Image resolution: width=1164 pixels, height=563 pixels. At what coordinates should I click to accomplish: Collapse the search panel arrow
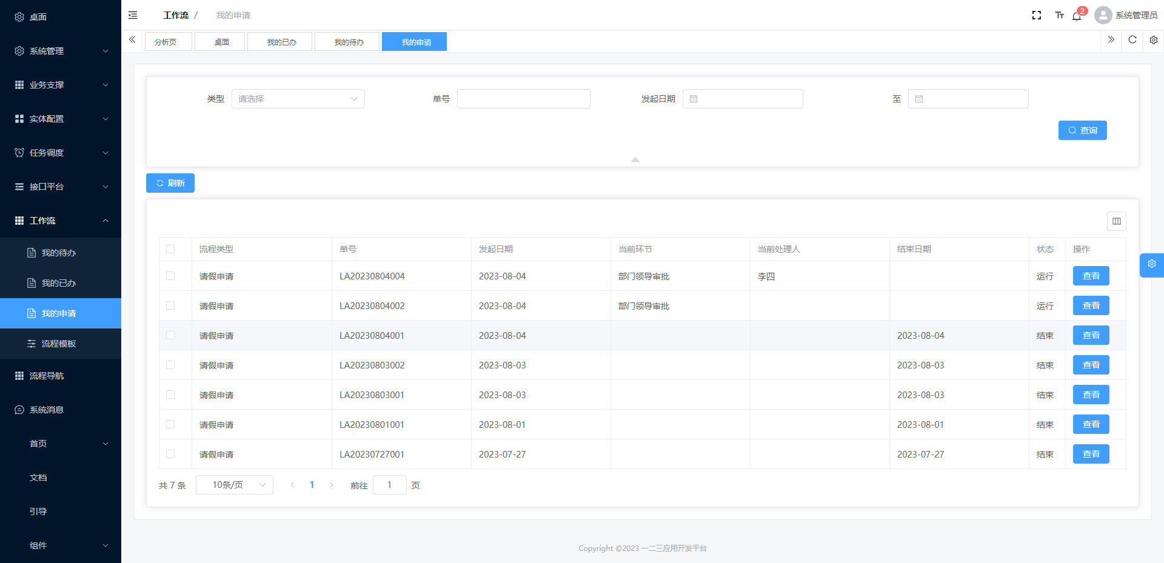point(635,159)
